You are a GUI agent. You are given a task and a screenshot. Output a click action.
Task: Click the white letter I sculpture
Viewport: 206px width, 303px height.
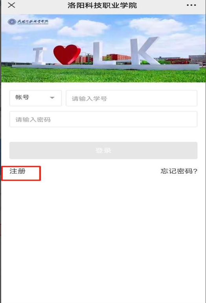(x=40, y=56)
